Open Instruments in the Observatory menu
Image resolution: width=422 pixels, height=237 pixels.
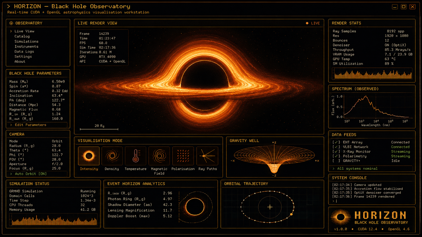tap(27, 46)
